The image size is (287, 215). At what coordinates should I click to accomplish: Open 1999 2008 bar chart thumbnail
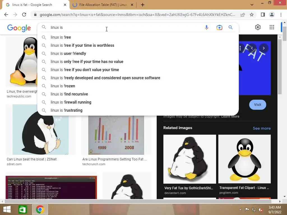tap(116, 135)
